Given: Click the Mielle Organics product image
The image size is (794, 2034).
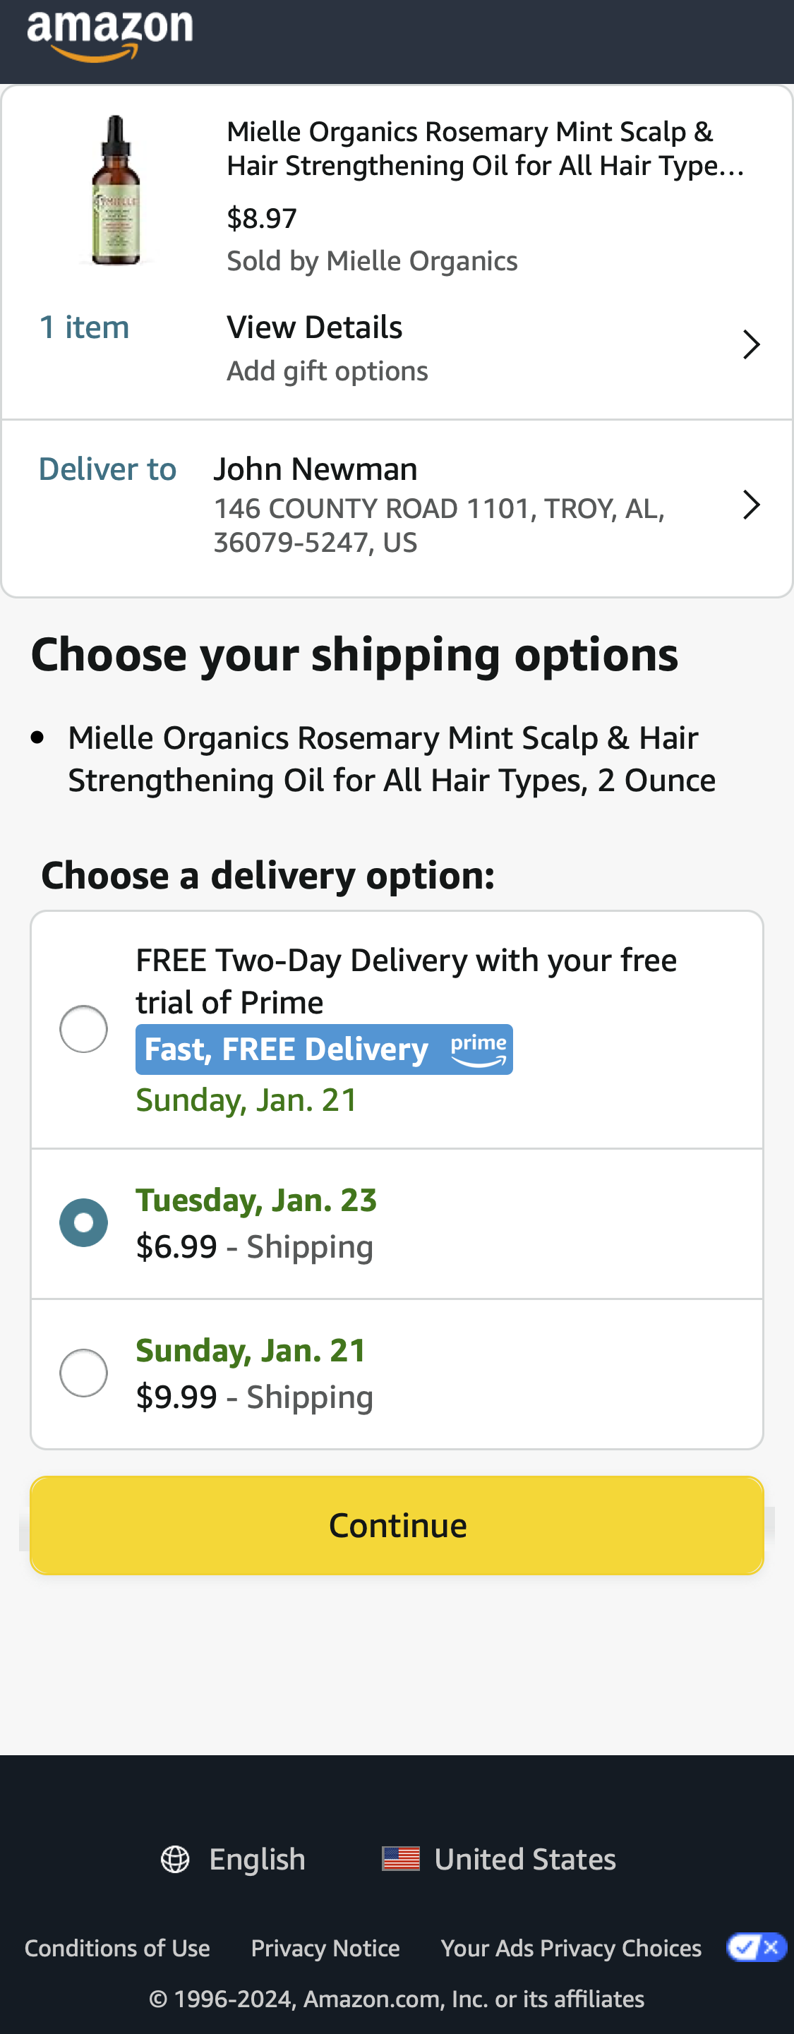Looking at the screenshot, I should point(116,190).
